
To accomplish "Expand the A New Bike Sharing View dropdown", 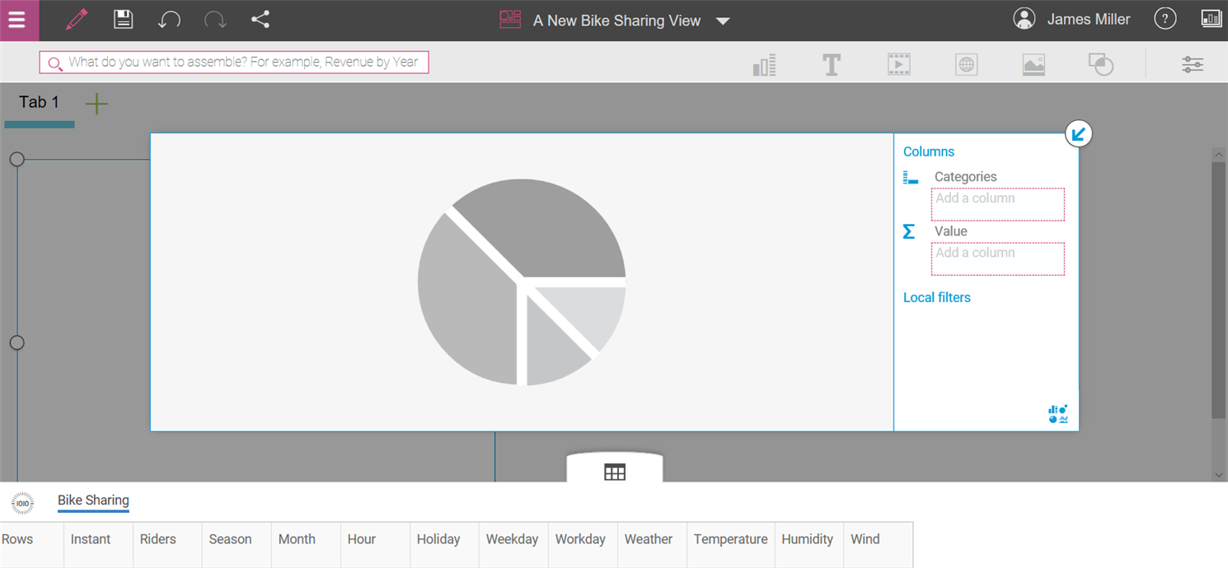I will 723,21.
